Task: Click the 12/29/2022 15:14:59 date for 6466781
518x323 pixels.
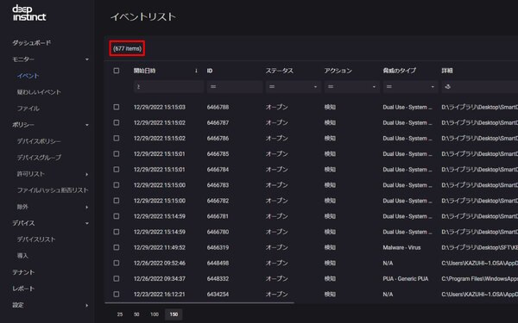Action: [x=160, y=216]
